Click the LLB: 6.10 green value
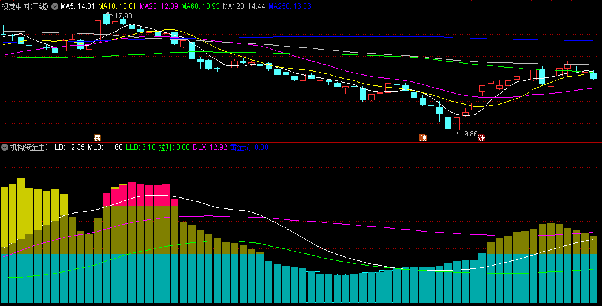Image resolution: width=602 pixels, height=306 pixels. click(141, 147)
